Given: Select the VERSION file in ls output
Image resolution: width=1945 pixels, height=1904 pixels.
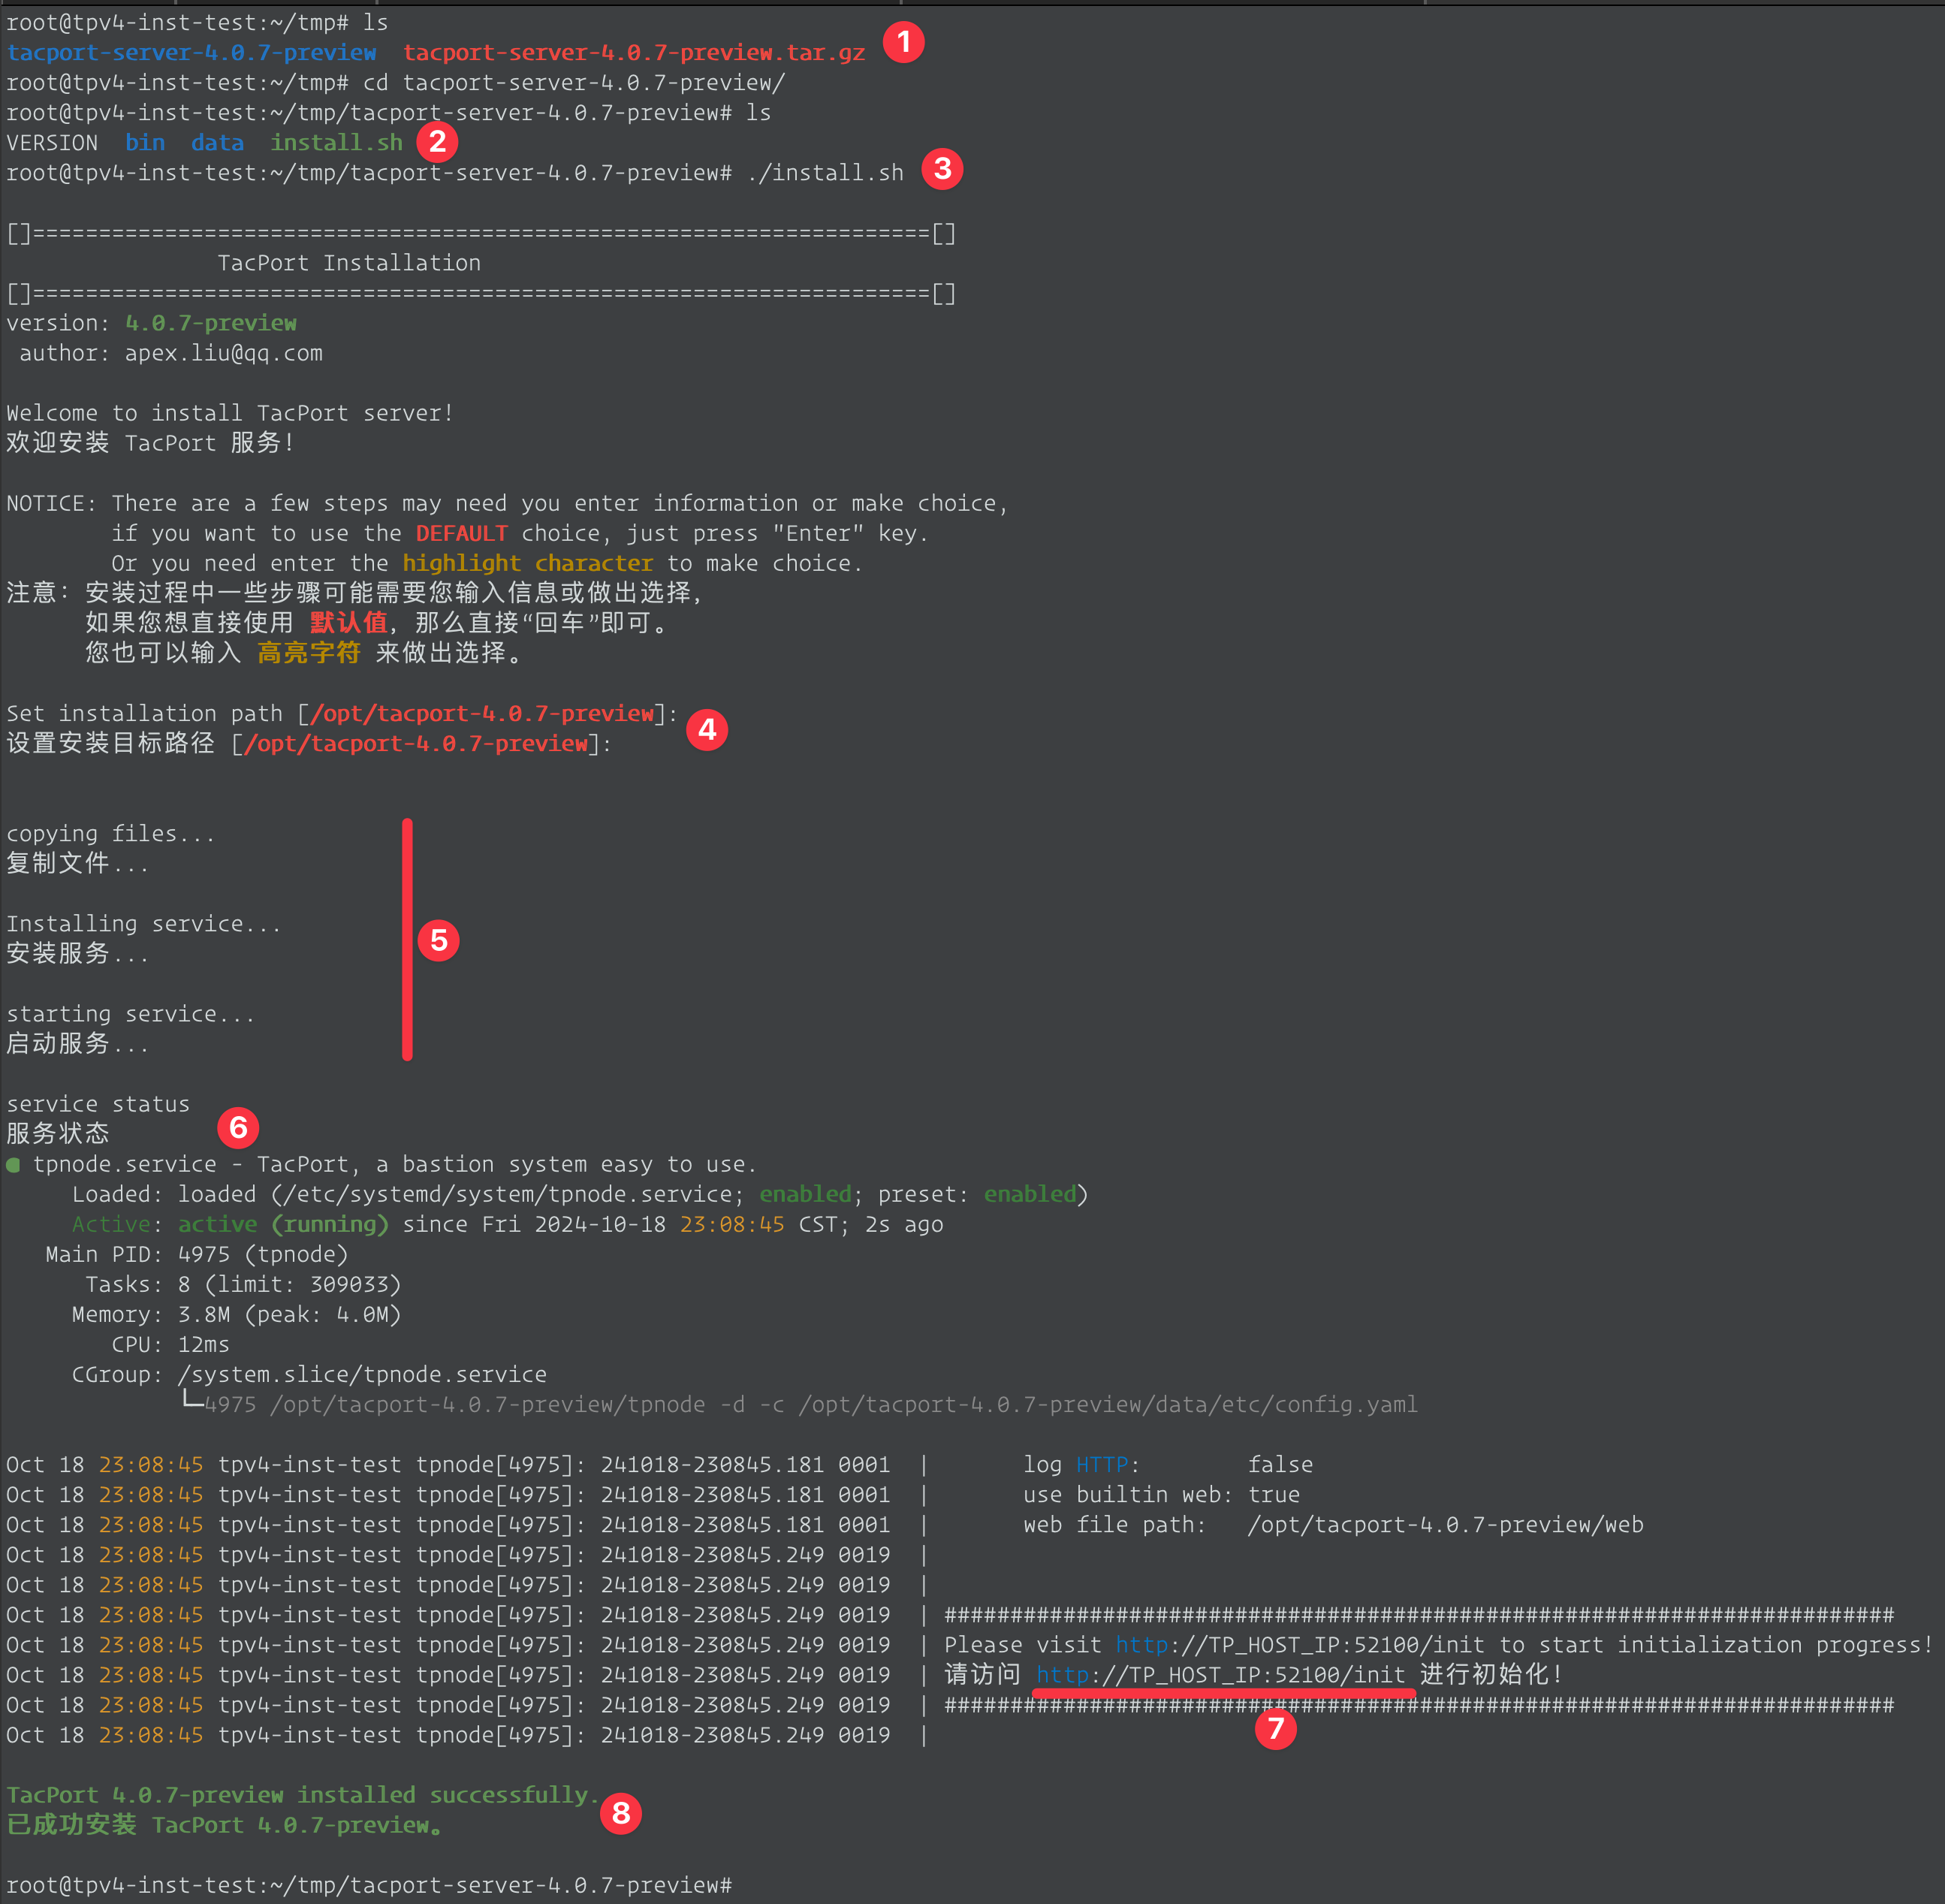Looking at the screenshot, I should click(x=52, y=143).
